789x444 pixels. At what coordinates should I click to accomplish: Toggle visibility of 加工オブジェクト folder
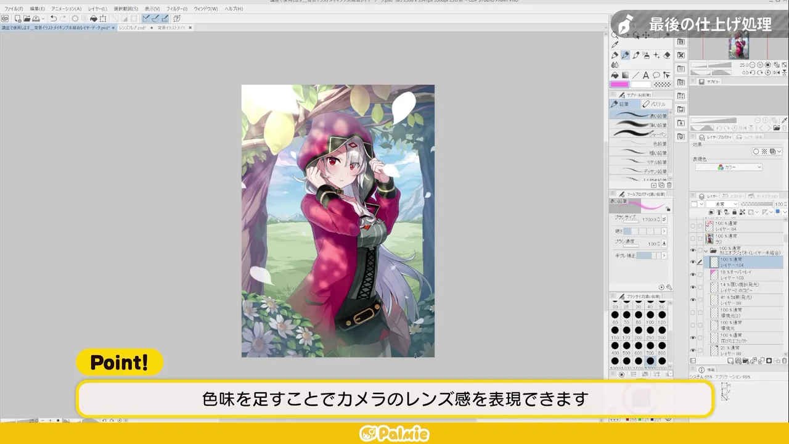693,251
